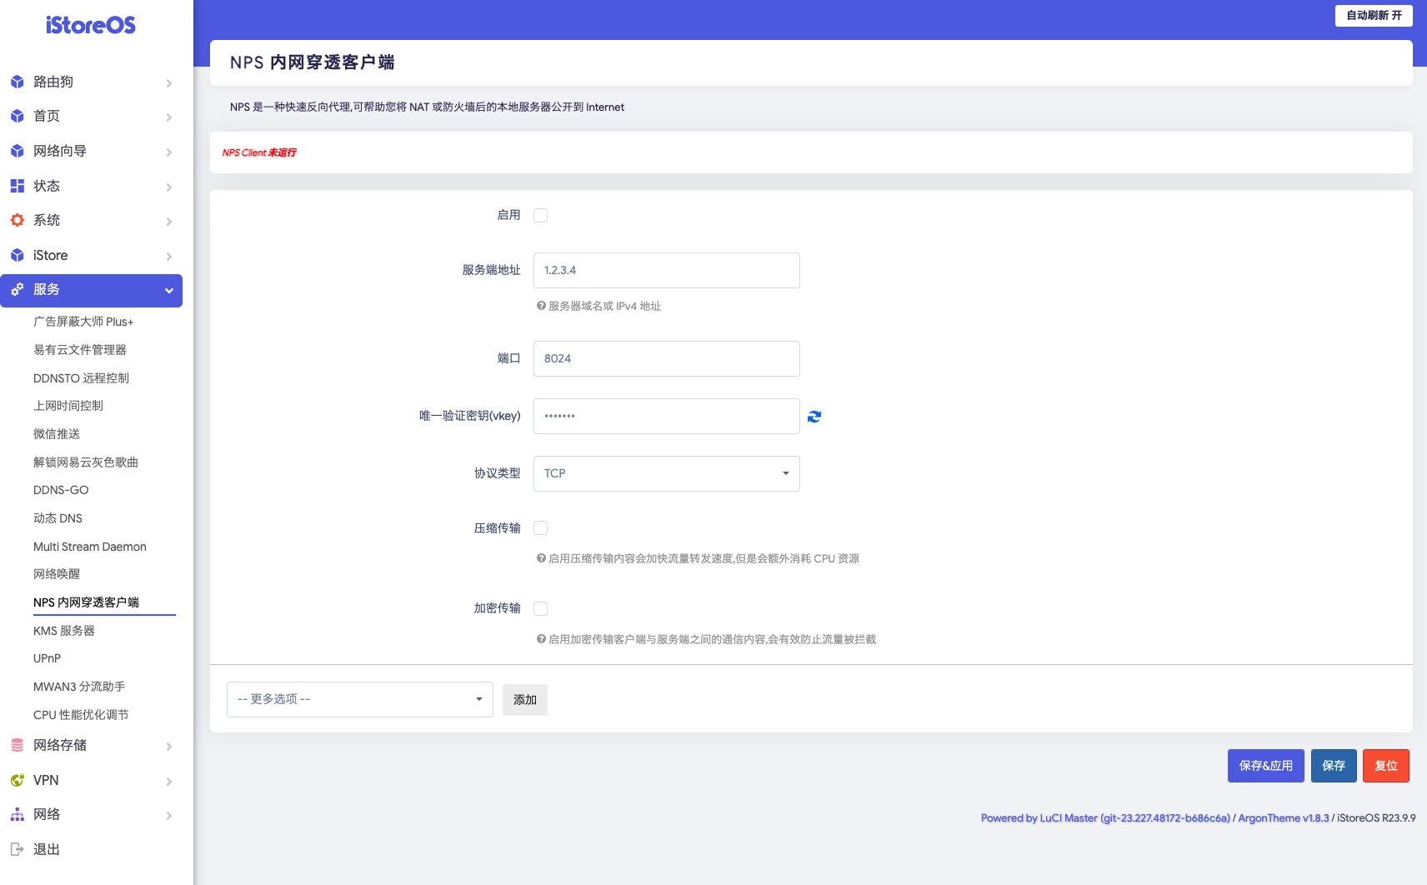Click the 保存&应用 button

pyautogui.click(x=1265, y=765)
